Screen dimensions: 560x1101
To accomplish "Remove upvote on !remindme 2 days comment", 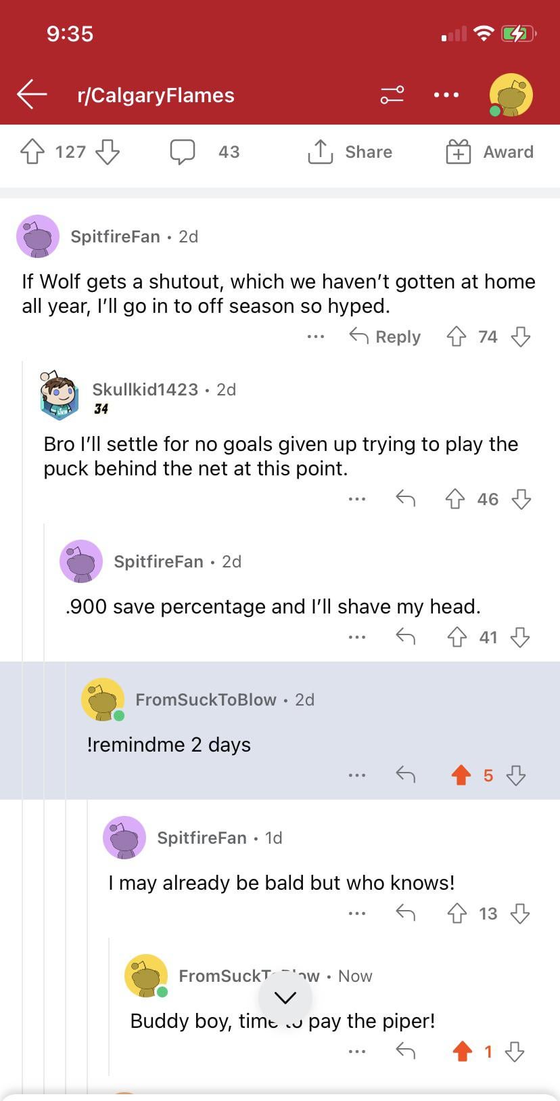I will pyautogui.click(x=461, y=775).
